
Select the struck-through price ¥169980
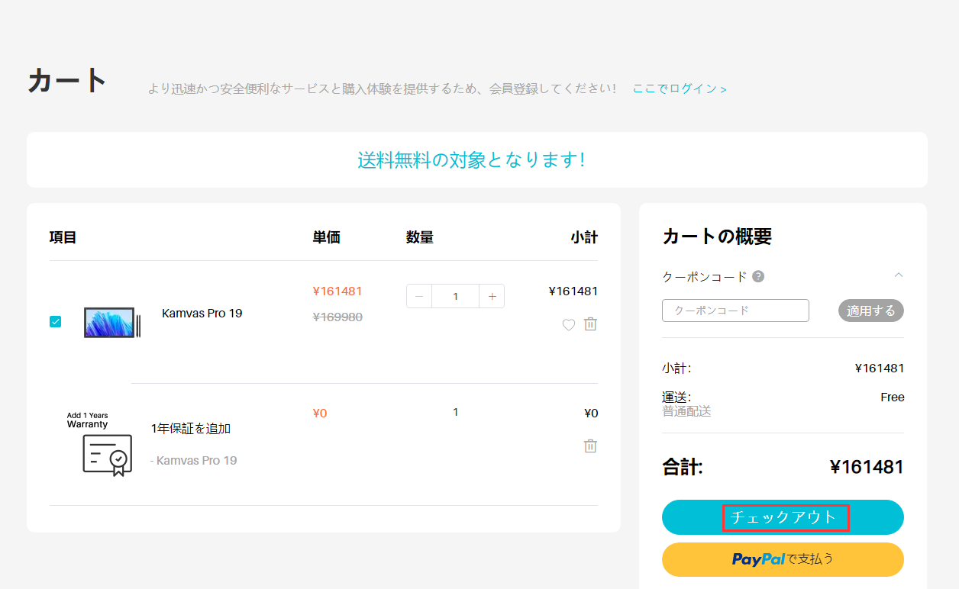[337, 317]
